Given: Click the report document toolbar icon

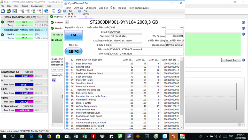Looking at the screenshot, I should coord(54,11).
